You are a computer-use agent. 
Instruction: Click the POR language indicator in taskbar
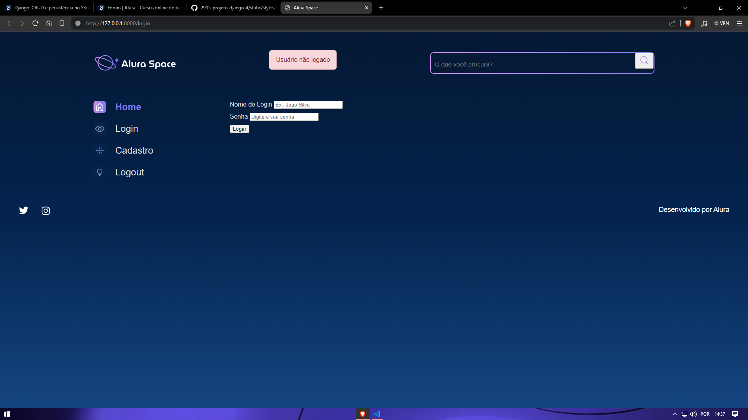point(705,414)
